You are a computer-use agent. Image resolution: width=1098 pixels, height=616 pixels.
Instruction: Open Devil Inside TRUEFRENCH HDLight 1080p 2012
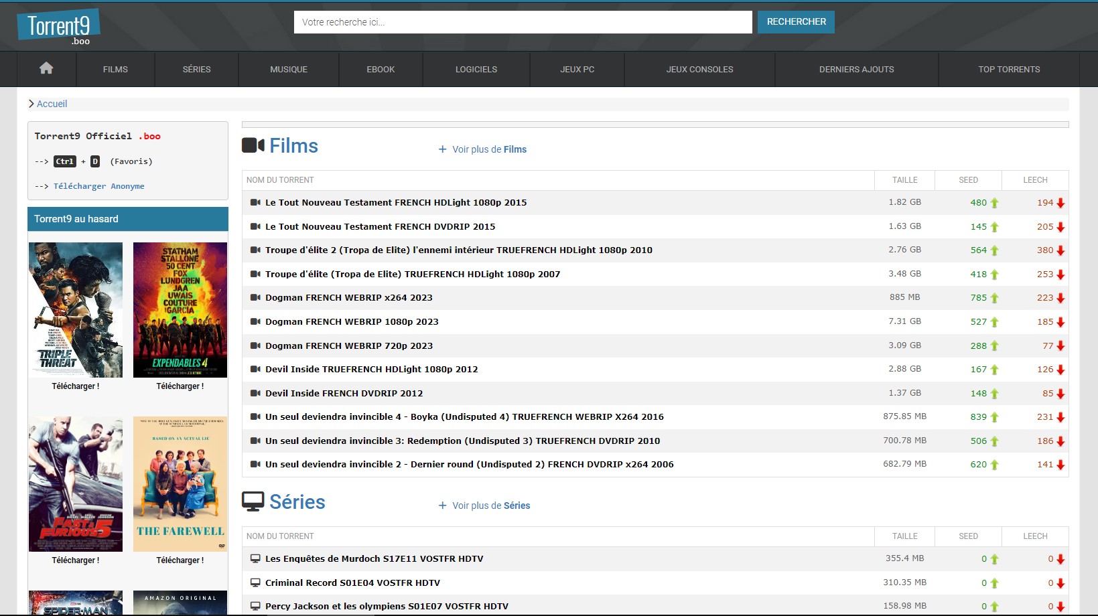[x=372, y=369]
